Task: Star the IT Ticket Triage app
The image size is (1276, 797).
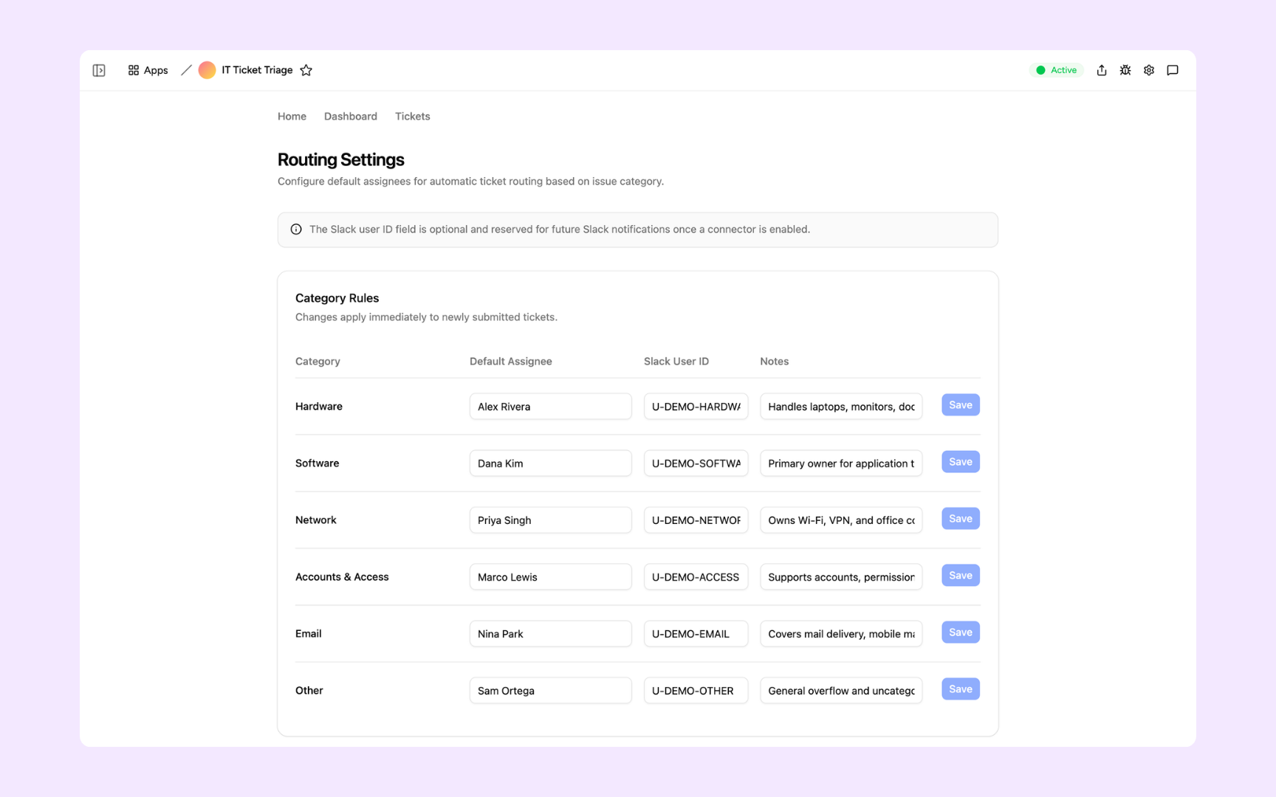Action: click(306, 70)
